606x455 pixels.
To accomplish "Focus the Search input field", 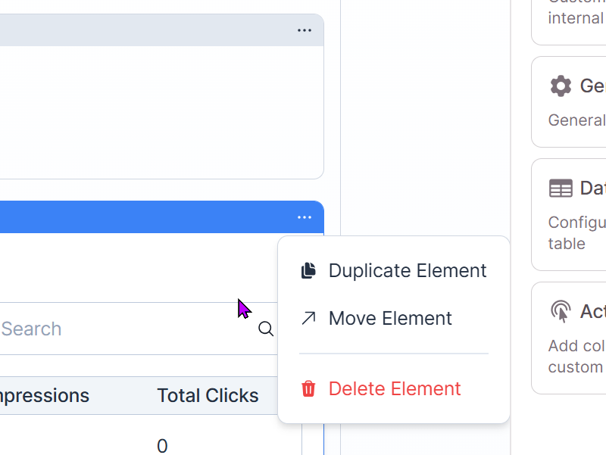I will [x=139, y=329].
